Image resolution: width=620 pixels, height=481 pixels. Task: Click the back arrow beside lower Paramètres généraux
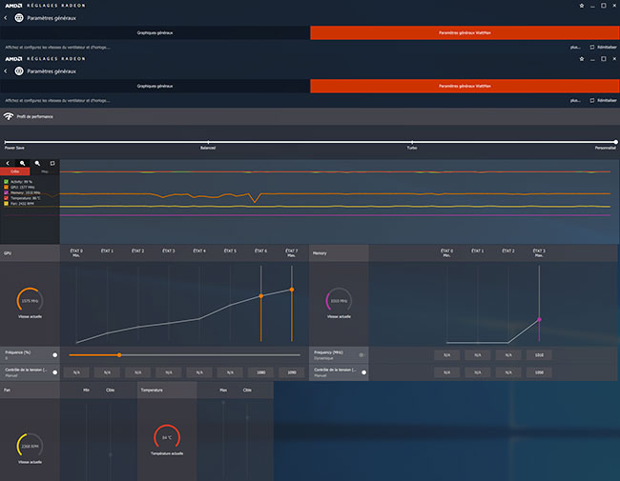[7, 70]
